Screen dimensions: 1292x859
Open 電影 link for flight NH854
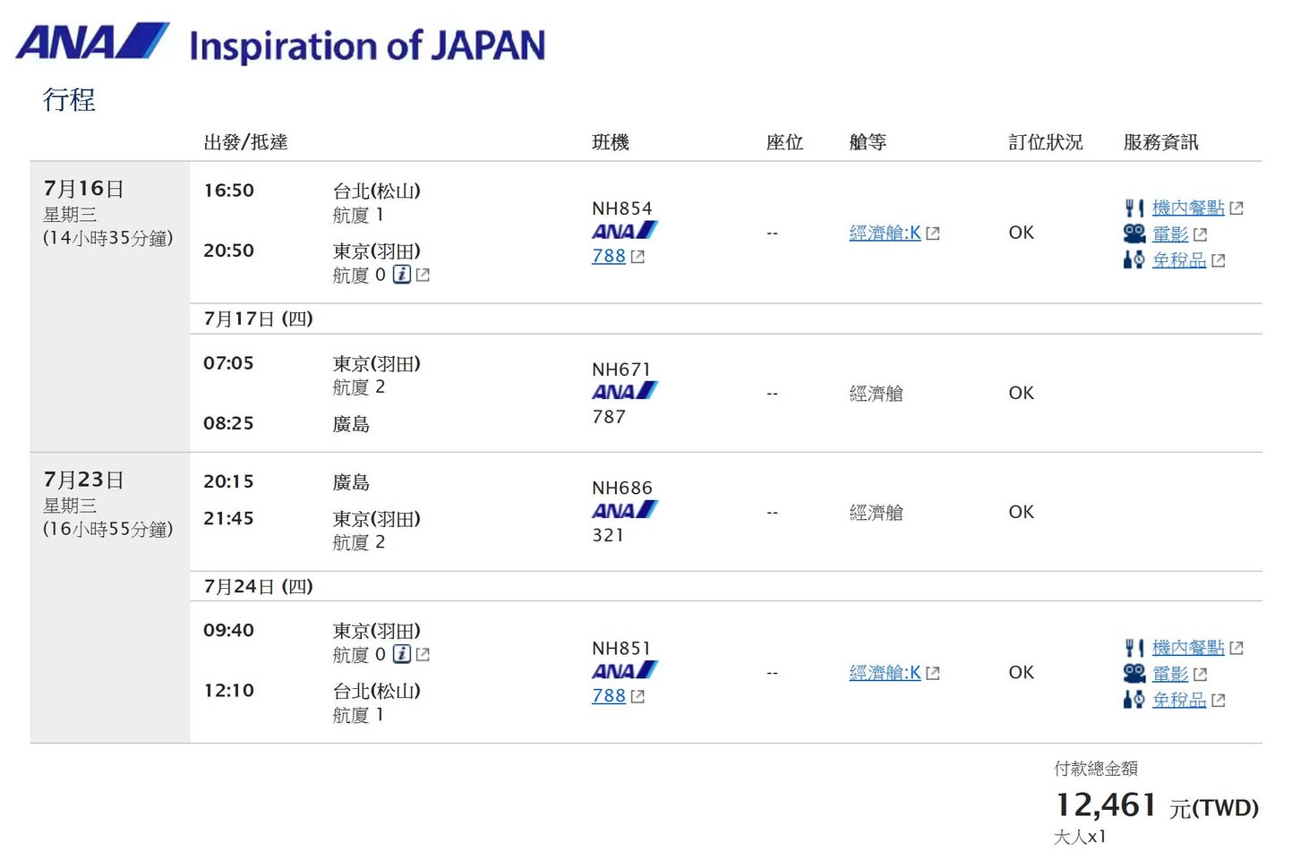click(x=1170, y=234)
